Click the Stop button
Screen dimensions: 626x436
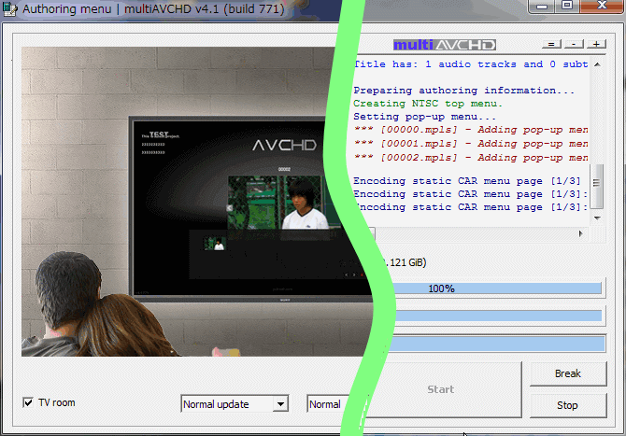click(x=567, y=405)
